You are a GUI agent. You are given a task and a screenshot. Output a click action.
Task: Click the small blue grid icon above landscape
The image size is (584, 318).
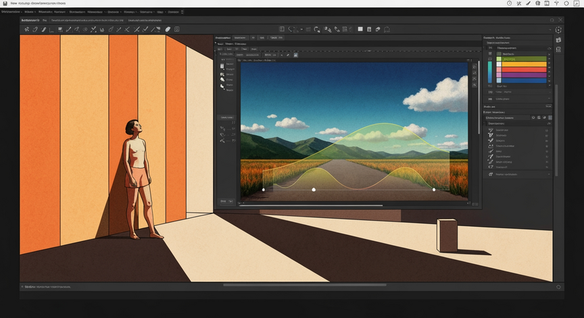point(296,55)
